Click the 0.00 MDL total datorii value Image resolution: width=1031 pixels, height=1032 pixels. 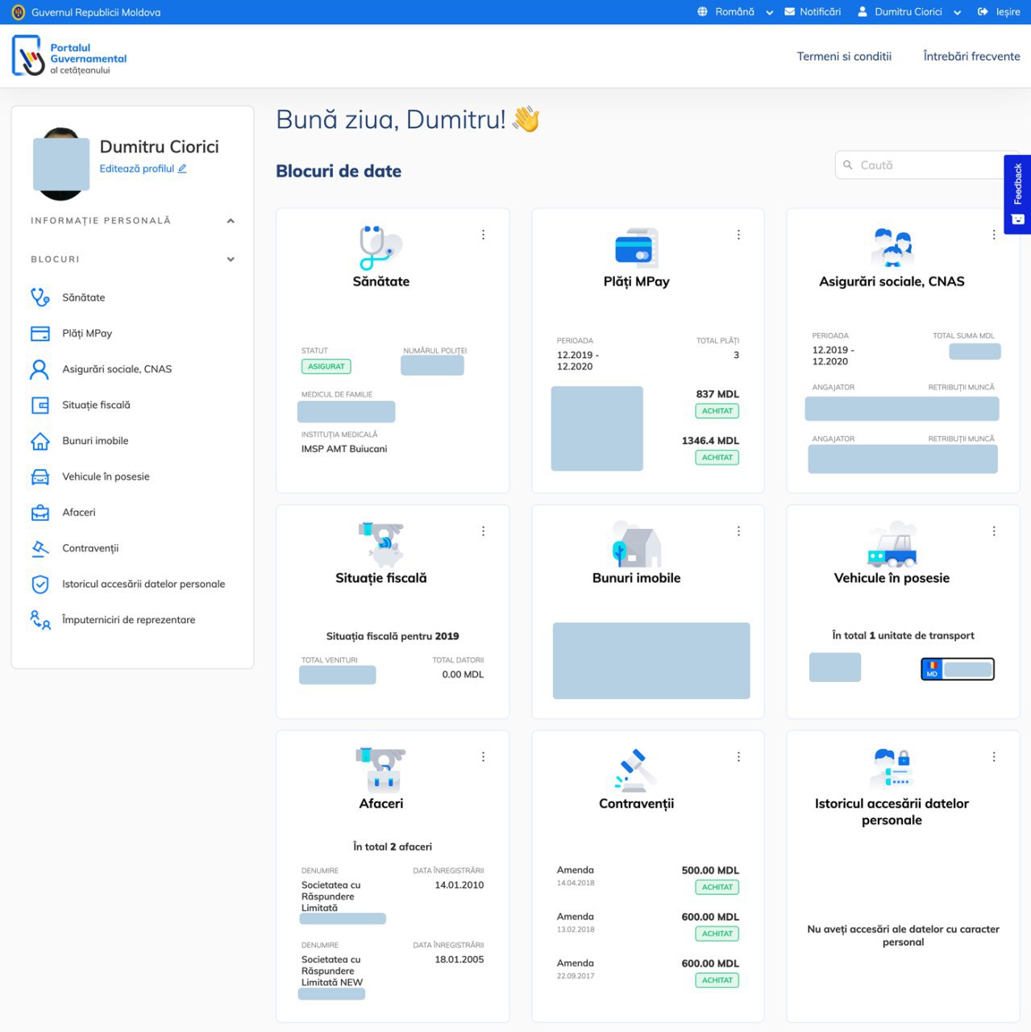(463, 675)
